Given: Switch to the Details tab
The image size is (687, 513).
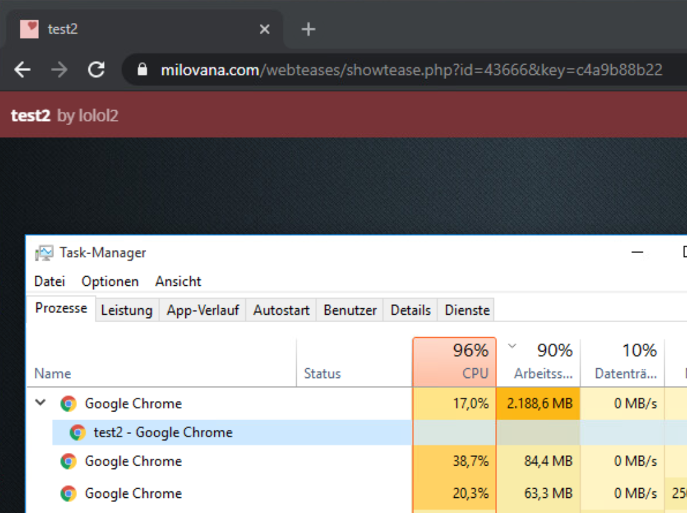Looking at the screenshot, I should coord(411,310).
